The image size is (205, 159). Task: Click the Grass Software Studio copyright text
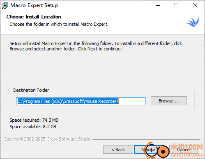point(47,139)
